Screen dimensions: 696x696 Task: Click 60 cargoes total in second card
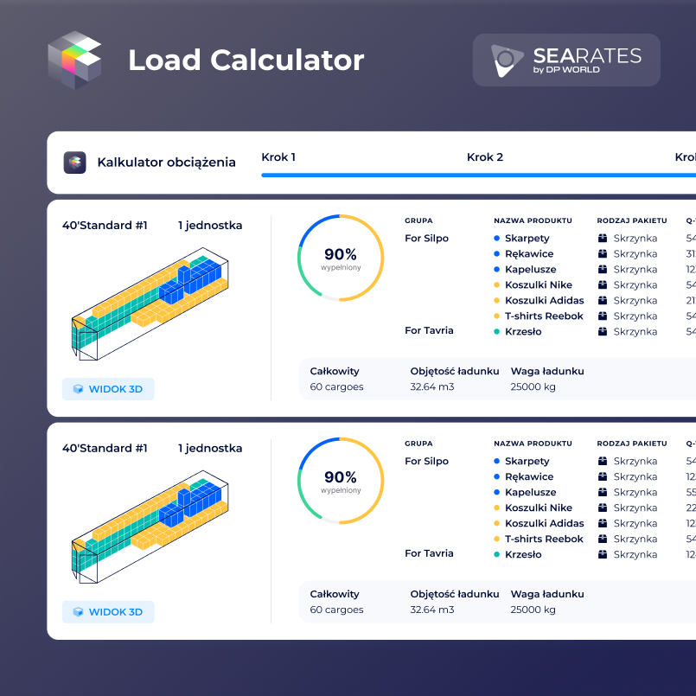(x=336, y=610)
